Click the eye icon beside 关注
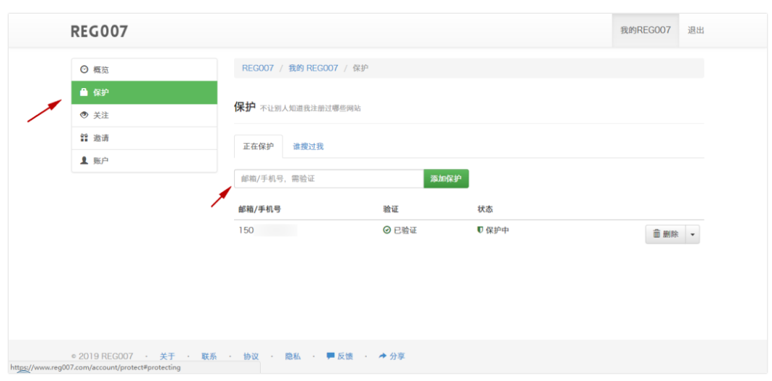 pos(84,115)
